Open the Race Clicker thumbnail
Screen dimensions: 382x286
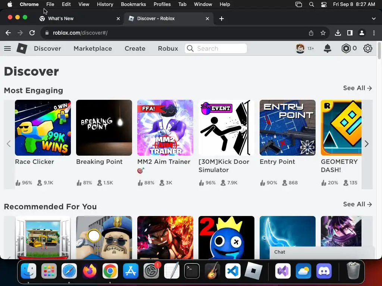(x=43, y=128)
